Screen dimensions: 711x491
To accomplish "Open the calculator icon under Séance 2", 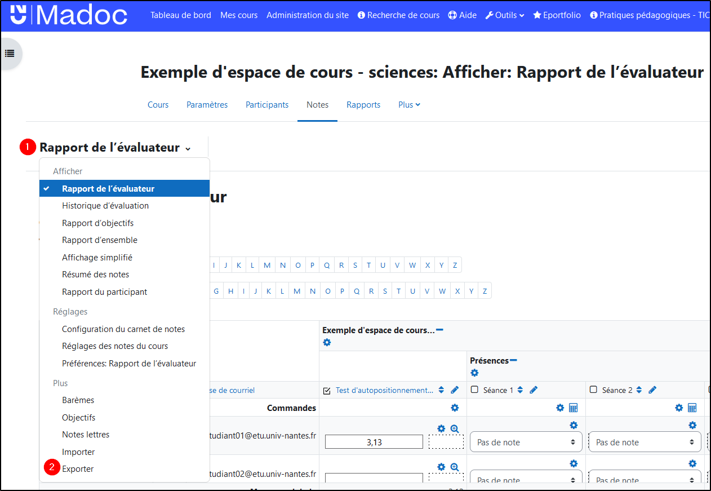I will [692, 407].
